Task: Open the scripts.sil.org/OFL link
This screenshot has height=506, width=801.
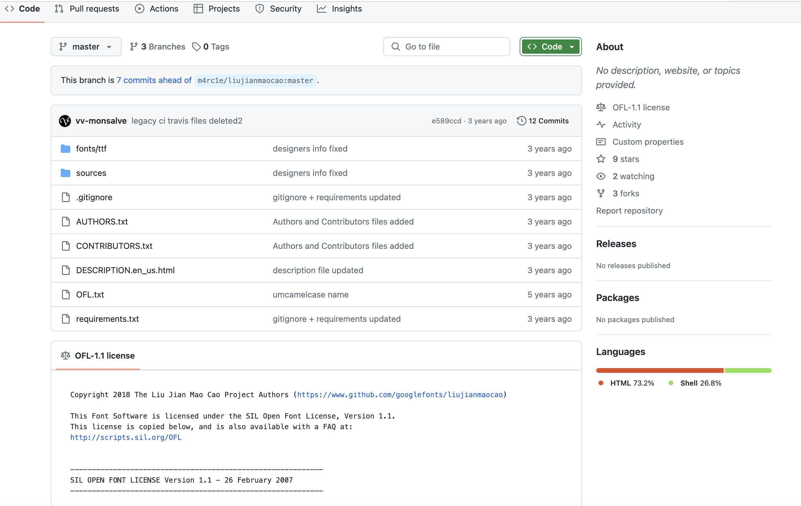Action: pyautogui.click(x=126, y=437)
